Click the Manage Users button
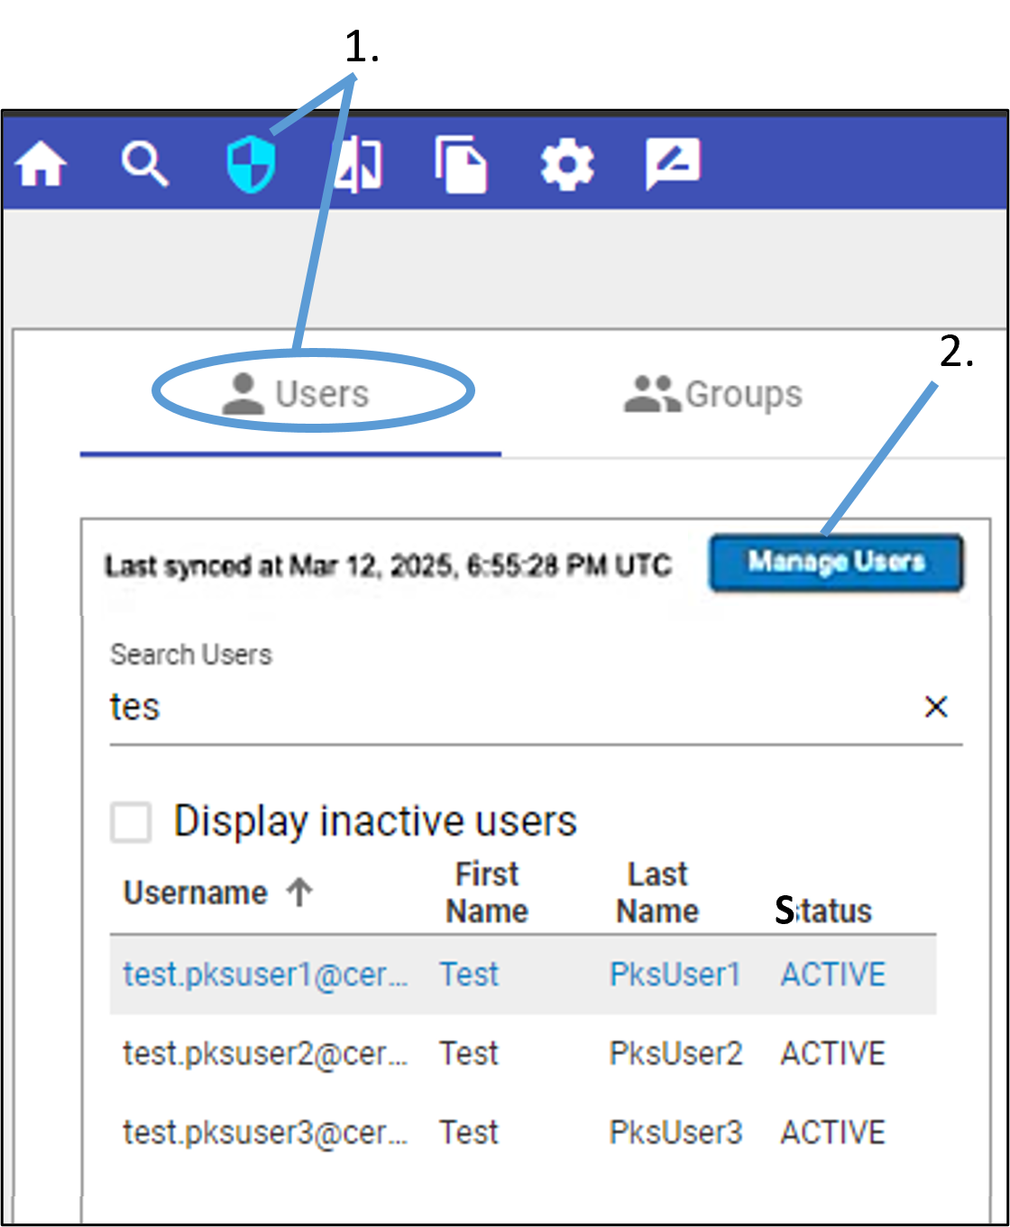Screen dimensions: 1010x1227 [835, 562]
